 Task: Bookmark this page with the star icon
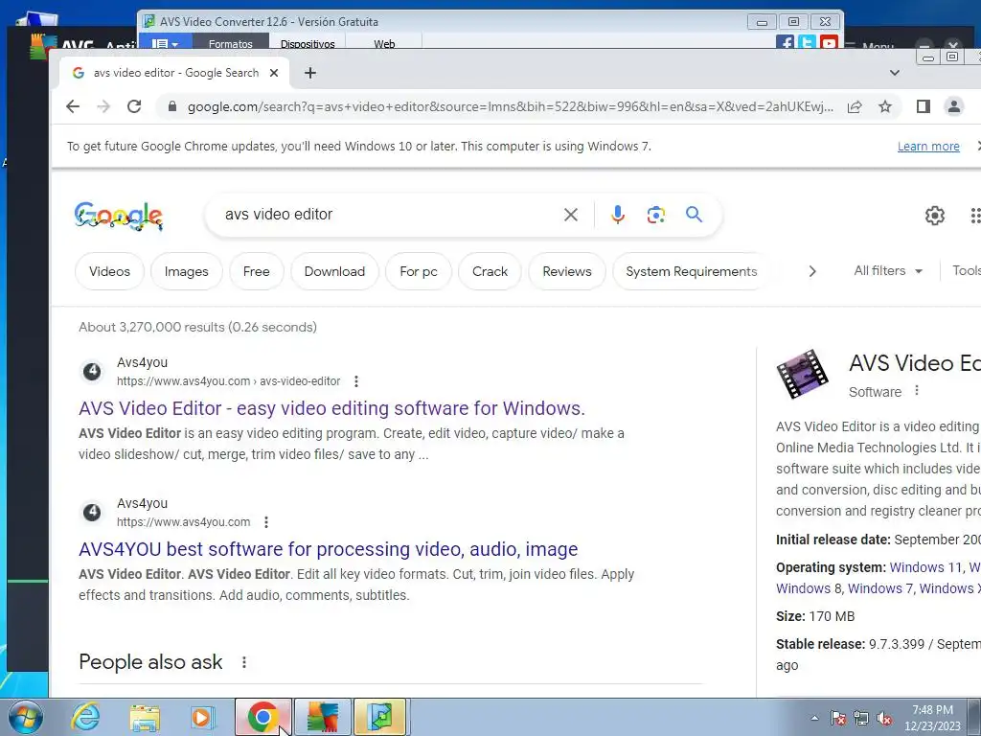point(884,106)
